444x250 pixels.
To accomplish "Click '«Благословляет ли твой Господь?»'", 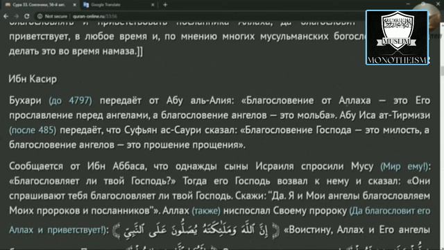I will tap(92, 181).
